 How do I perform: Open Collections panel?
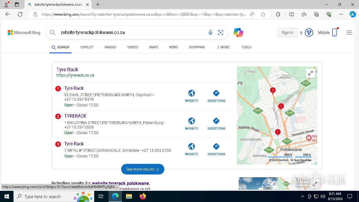coord(316,14)
